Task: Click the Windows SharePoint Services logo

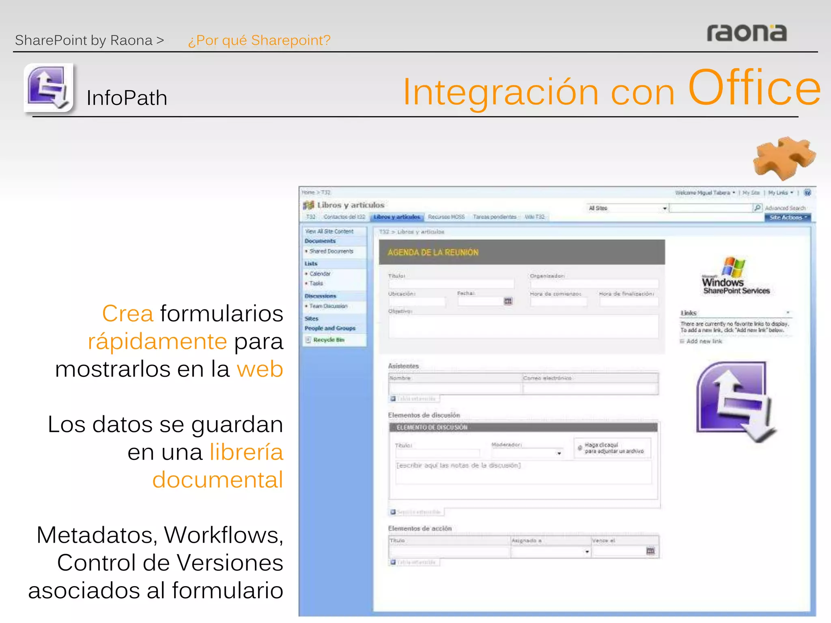Action: click(x=736, y=275)
